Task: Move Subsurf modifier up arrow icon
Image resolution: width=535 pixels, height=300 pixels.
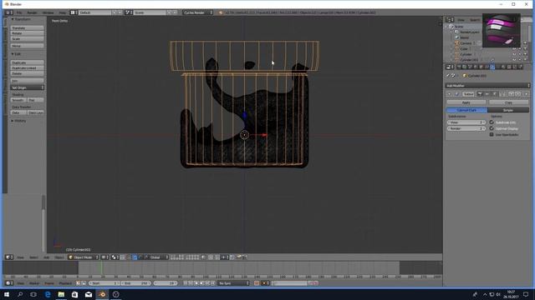Action: coord(511,94)
